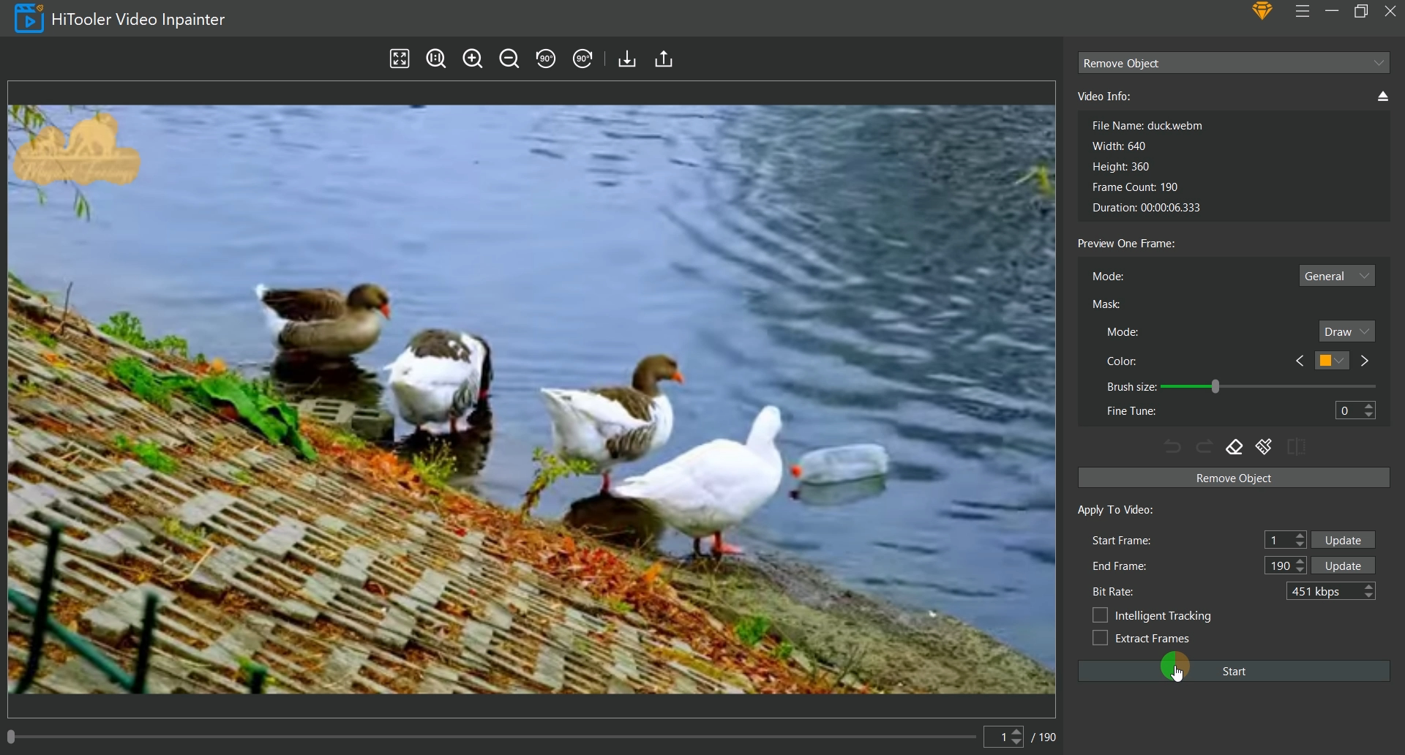The image size is (1405, 755).
Task: Open the mask Color swatch picker
Action: [1330, 360]
